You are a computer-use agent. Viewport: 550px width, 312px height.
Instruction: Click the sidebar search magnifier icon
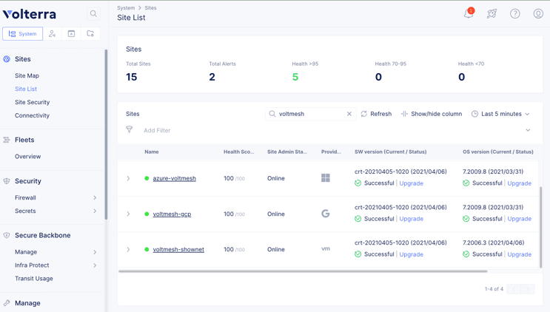[93, 14]
